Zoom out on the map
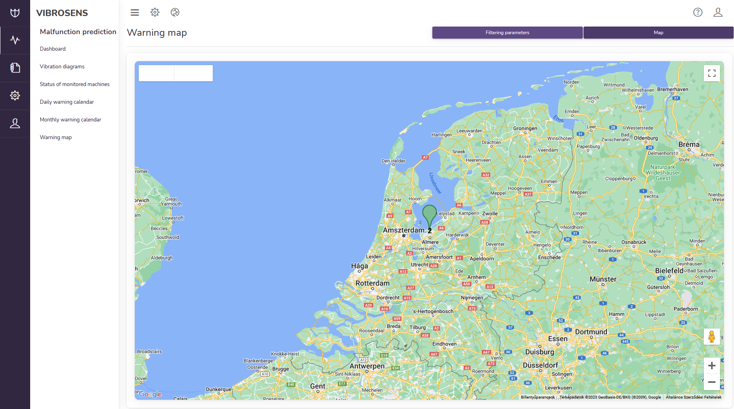Viewport: 734px width, 409px height. 711,382
